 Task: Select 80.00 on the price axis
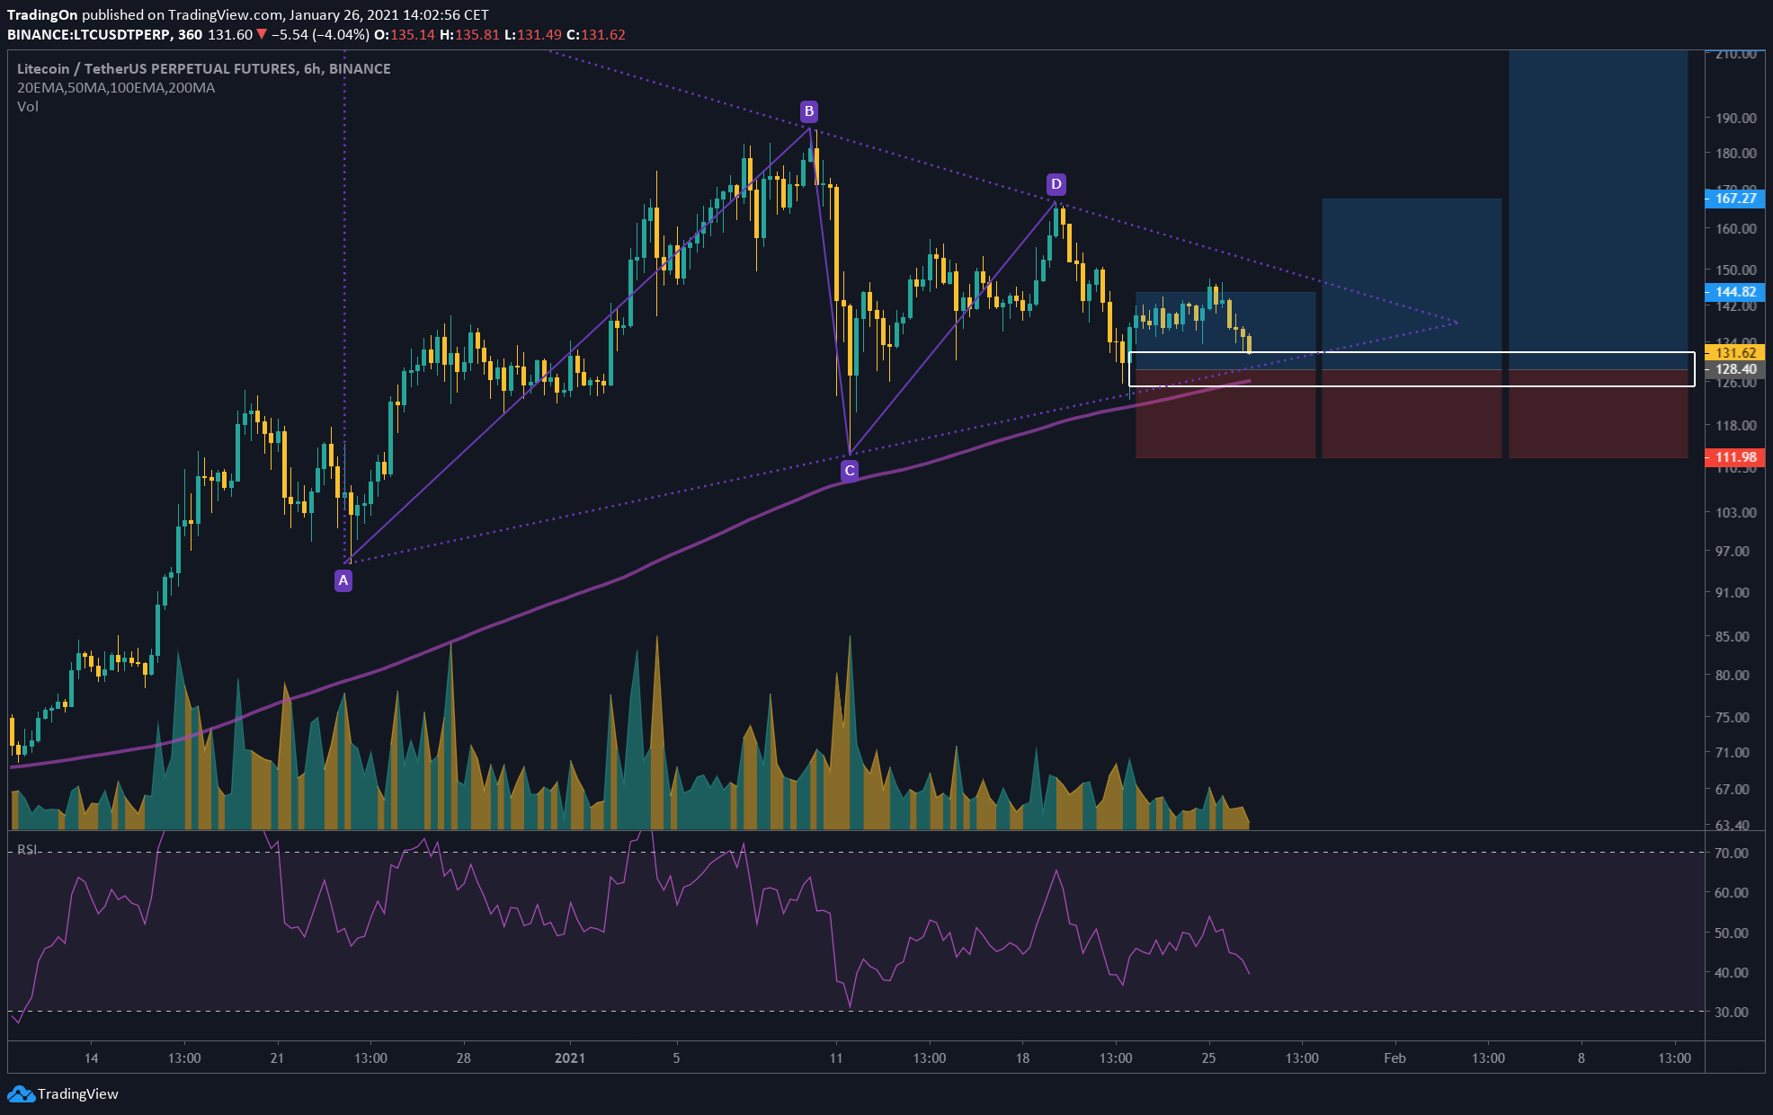[x=1732, y=675]
